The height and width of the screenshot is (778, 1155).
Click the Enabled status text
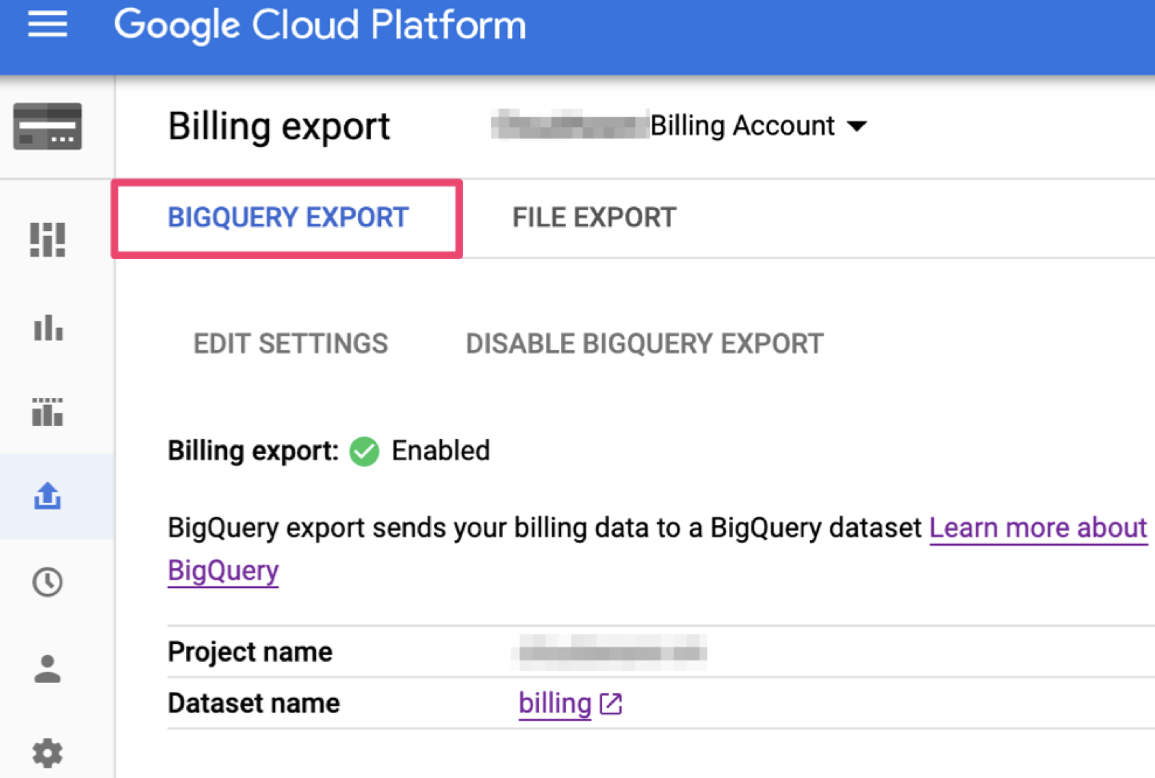(441, 451)
